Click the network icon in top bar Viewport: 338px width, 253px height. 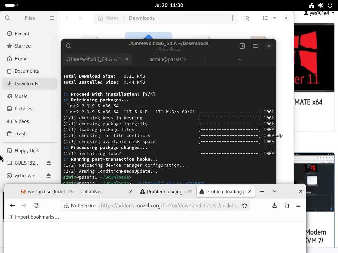point(312,5)
